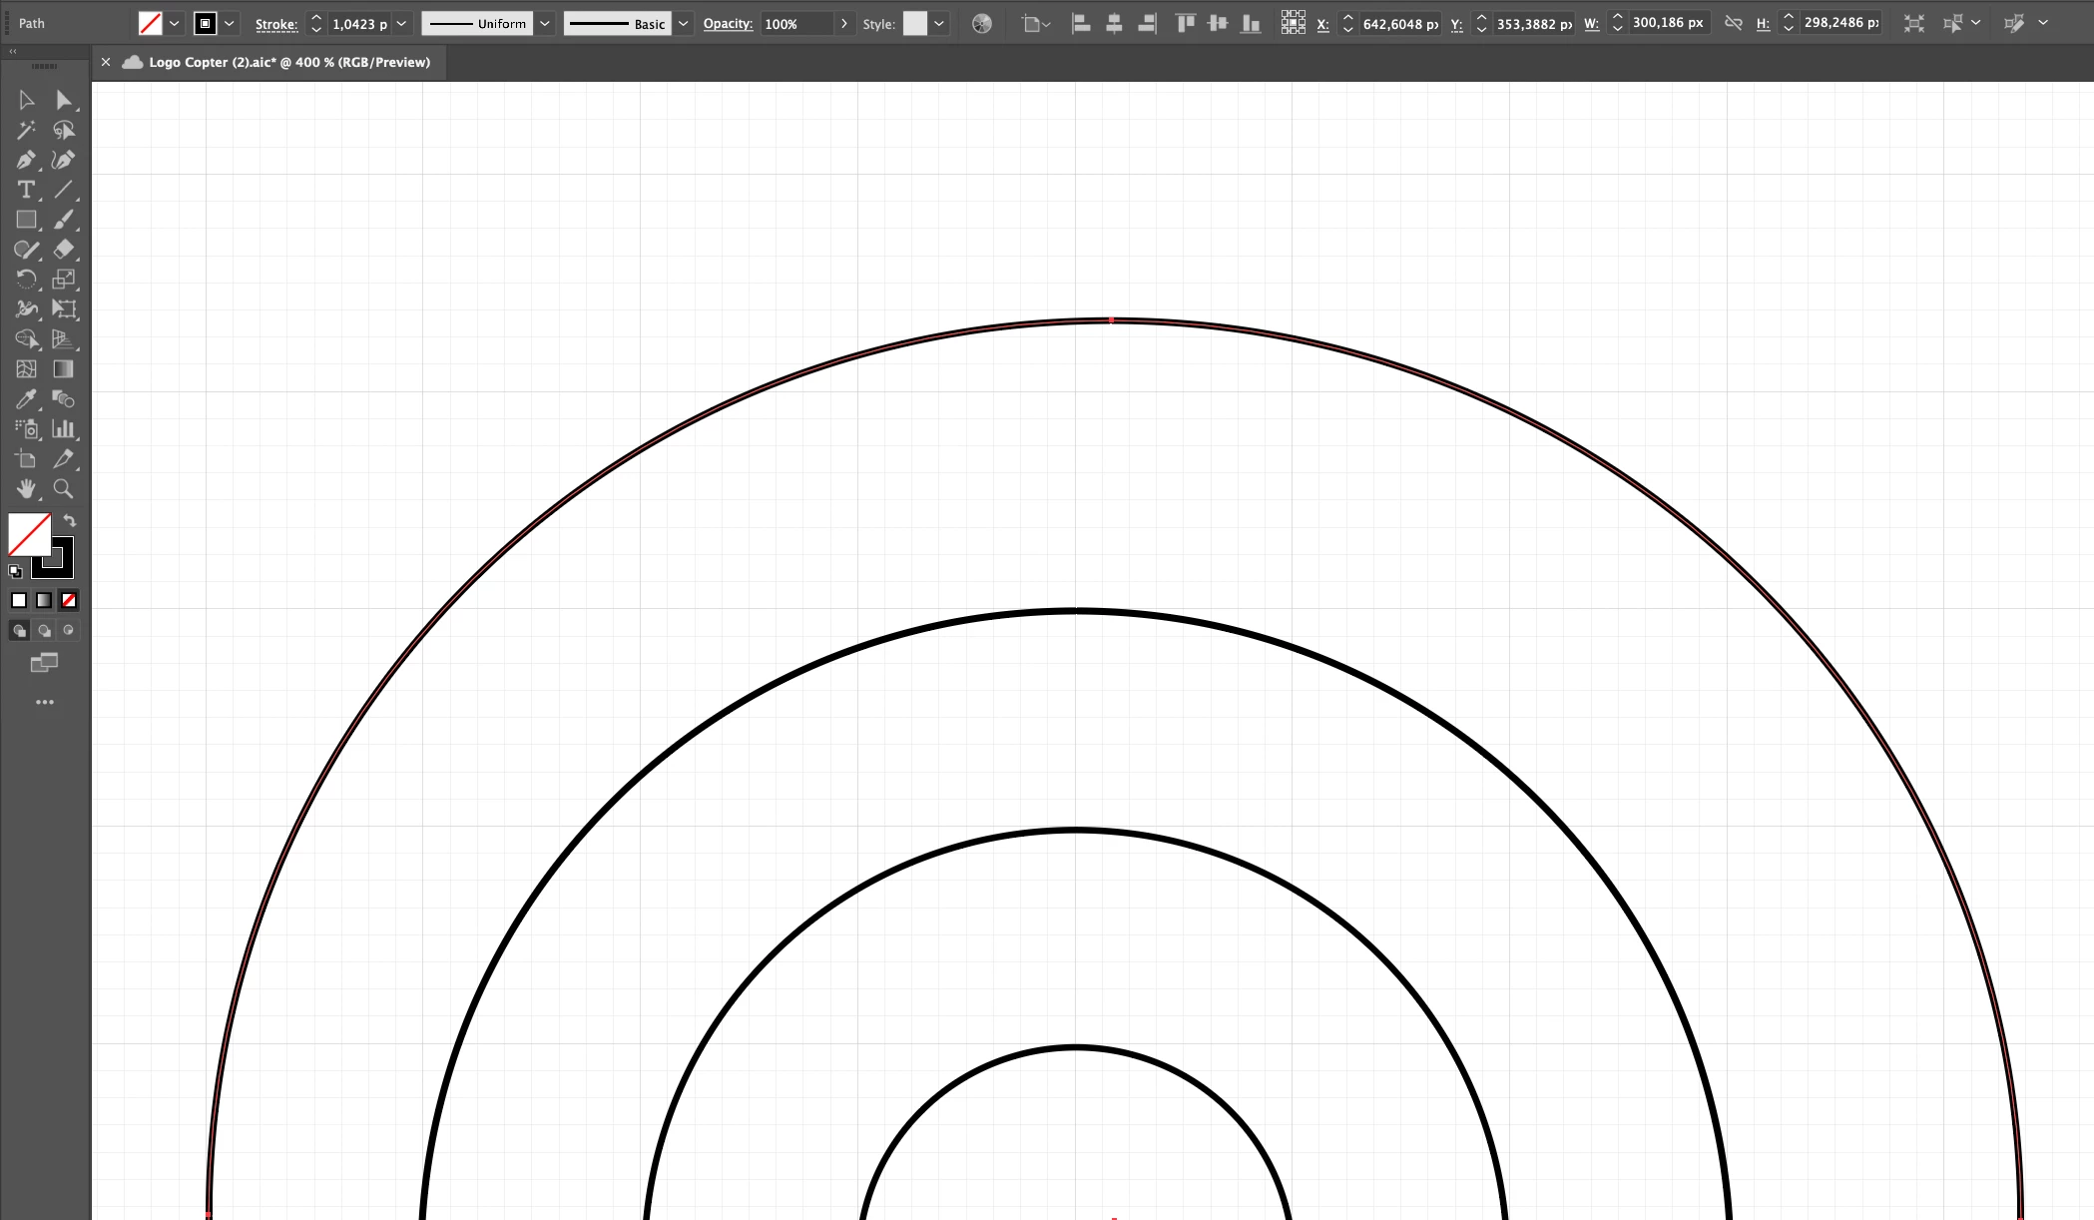
Task: Toggle constrain width and height proportions link
Action: click(x=1734, y=24)
